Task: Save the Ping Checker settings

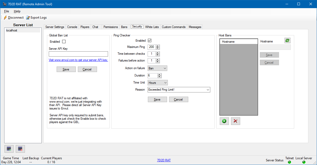Action: click(x=157, y=100)
